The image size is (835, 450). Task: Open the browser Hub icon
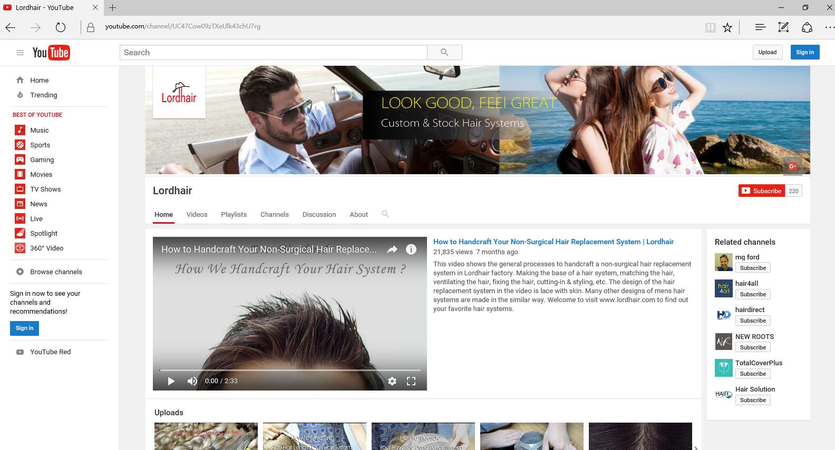[x=760, y=27]
